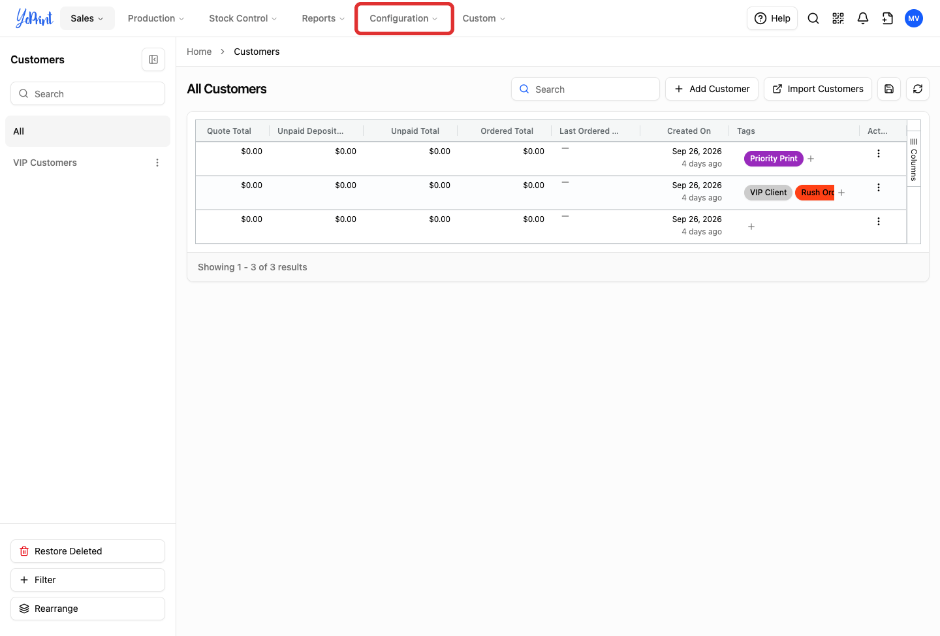Viewport: 940px width, 636px height.
Task: Sort by Created On column header
Action: tap(689, 131)
